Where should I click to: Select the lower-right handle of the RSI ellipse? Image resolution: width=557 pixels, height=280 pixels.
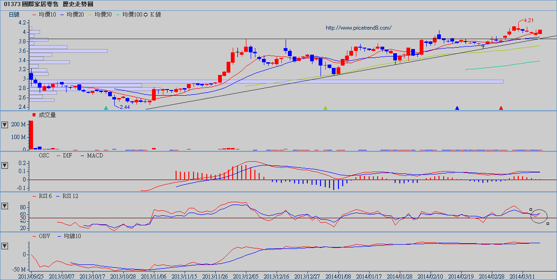pyautogui.click(x=548, y=223)
